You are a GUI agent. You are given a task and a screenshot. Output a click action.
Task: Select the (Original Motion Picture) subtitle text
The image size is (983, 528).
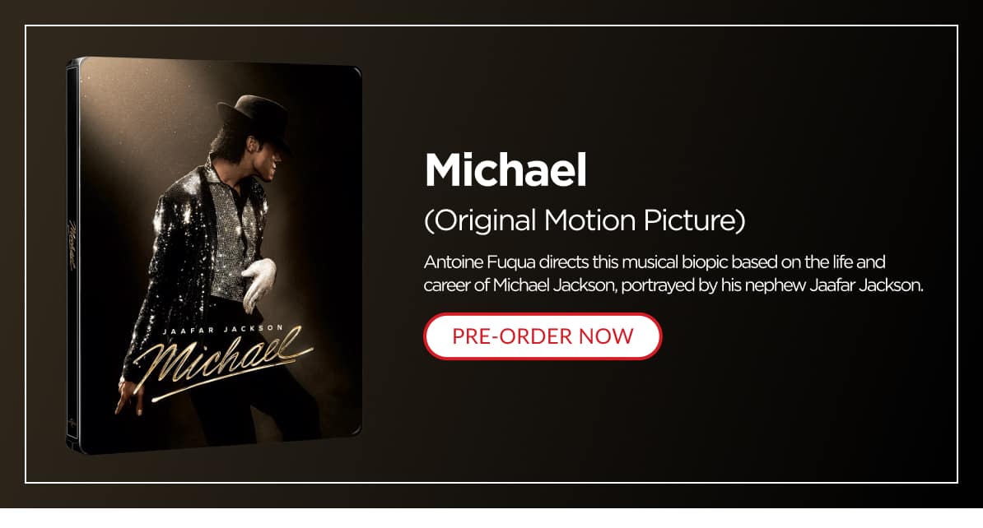(585, 220)
